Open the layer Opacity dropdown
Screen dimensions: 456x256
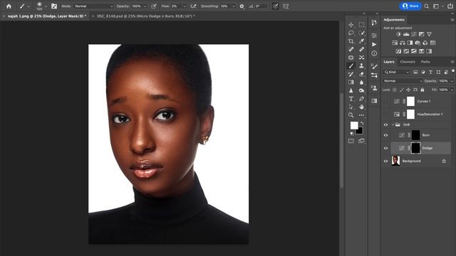pyautogui.click(x=452, y=81)
